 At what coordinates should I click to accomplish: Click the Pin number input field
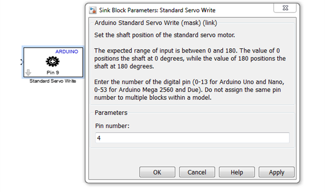pyautogui.click(x=192, y=138)
